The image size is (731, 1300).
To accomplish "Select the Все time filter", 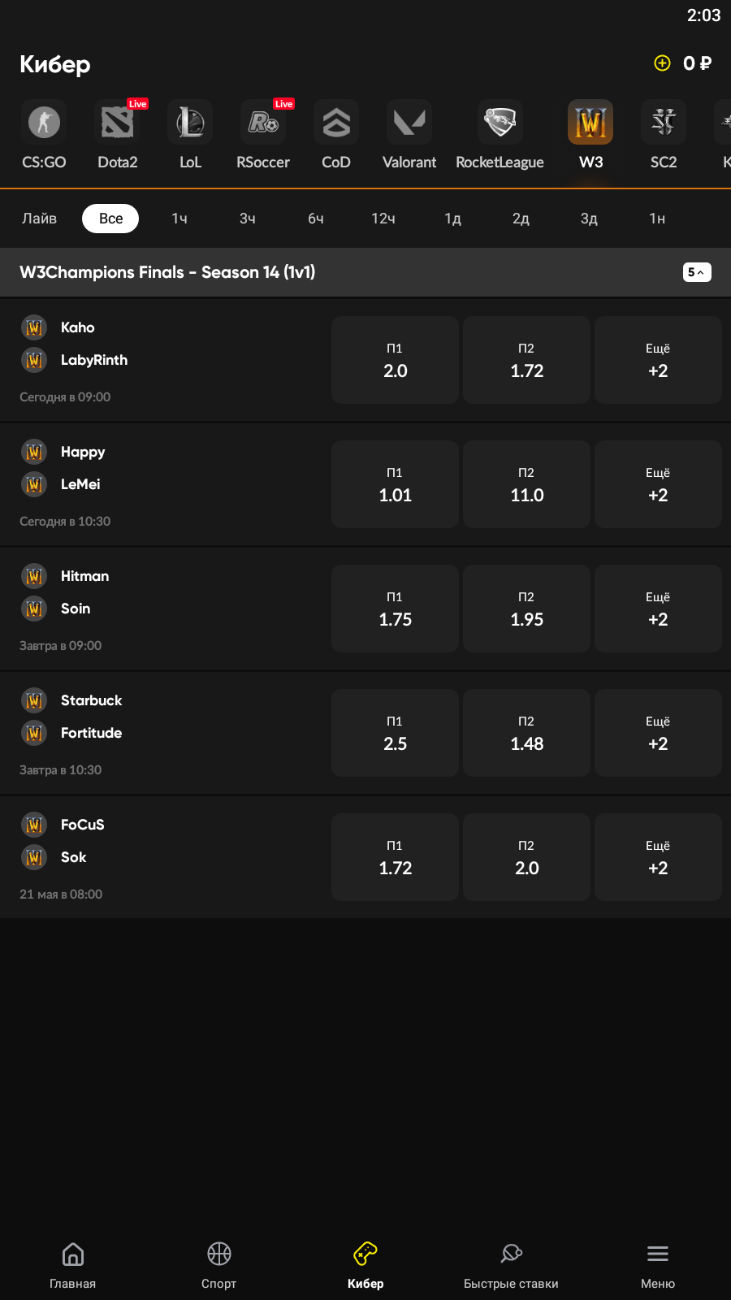I will 110,219.
